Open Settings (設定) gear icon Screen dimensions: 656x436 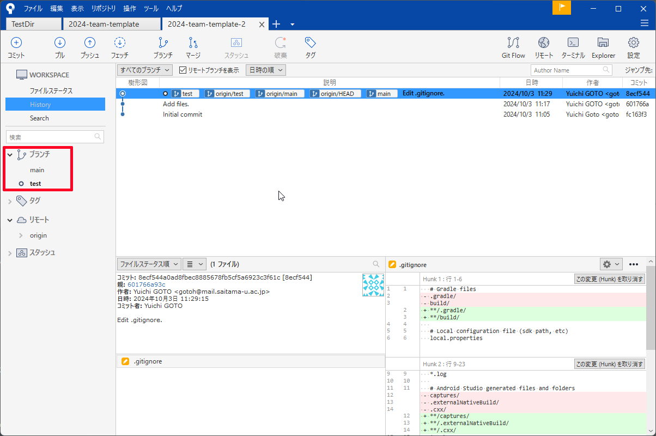(x=634, y=43)
